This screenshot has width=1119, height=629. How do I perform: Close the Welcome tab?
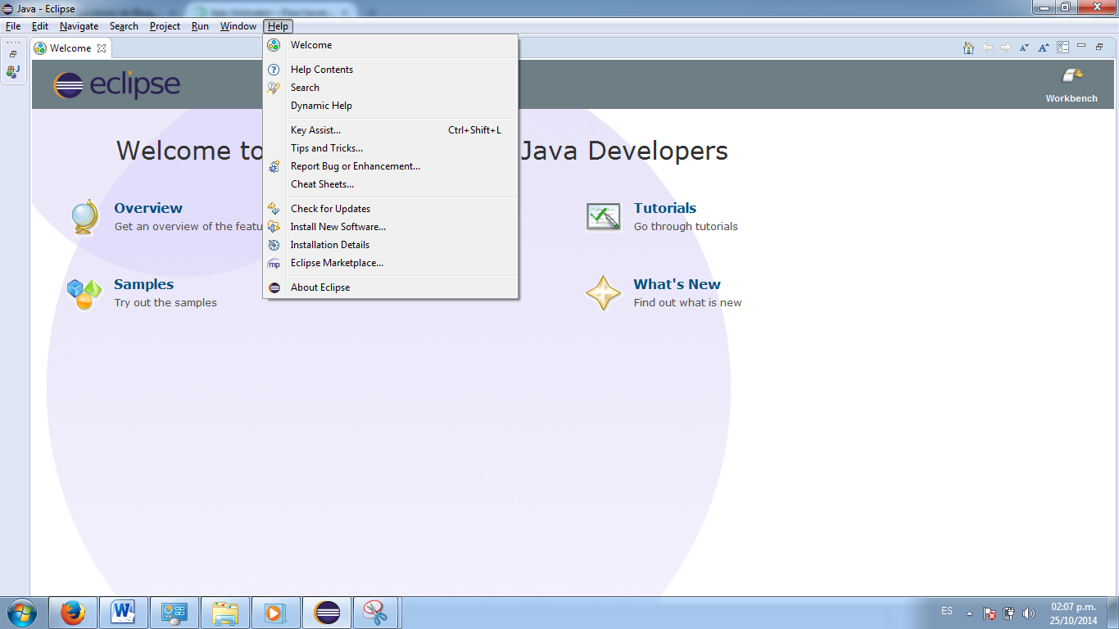point(102,48)
